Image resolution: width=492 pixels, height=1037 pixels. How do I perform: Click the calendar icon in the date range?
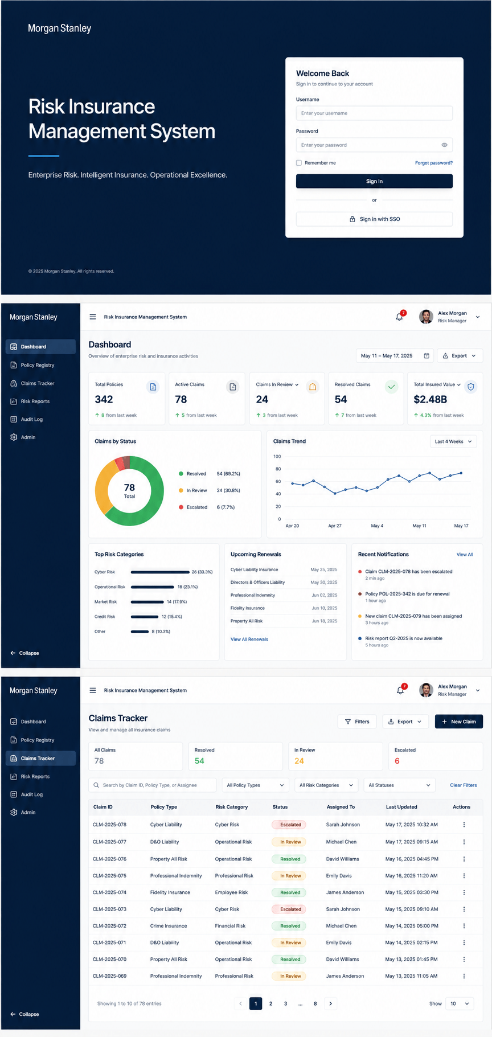(427, 355)
